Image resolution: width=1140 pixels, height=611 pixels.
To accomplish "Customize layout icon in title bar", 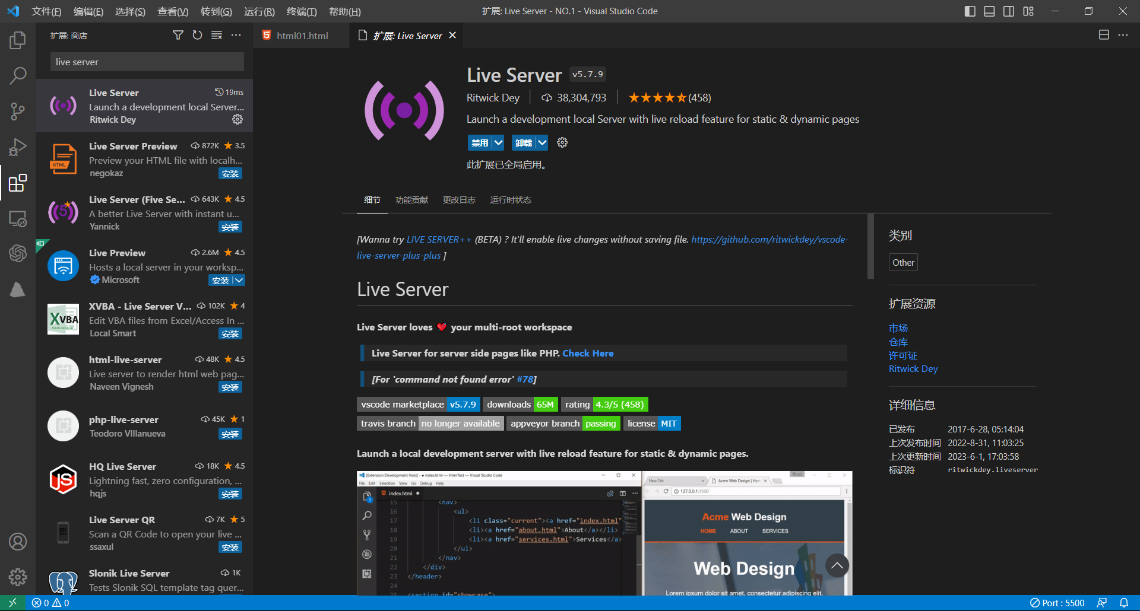I will 1028,11.
